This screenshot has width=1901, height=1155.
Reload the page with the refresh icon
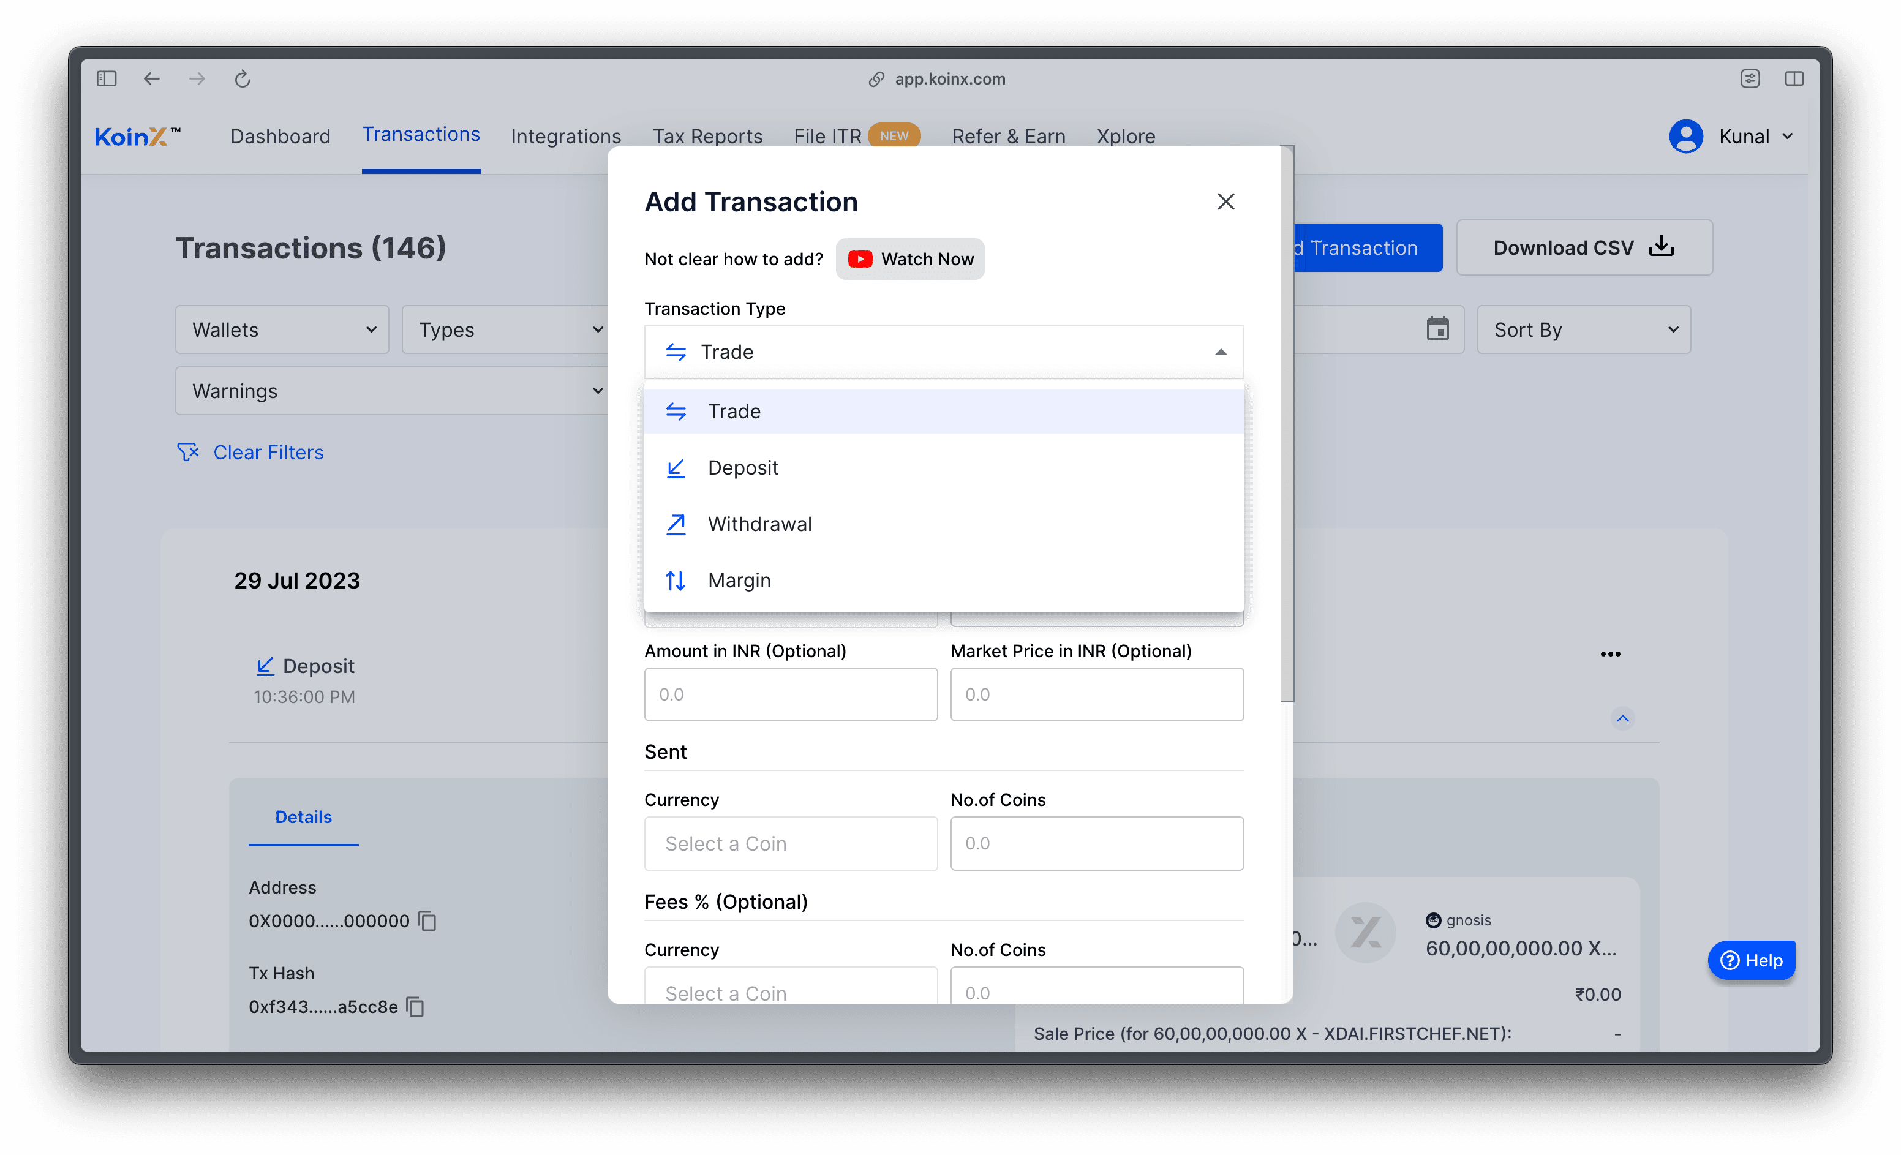coord(243,79)
